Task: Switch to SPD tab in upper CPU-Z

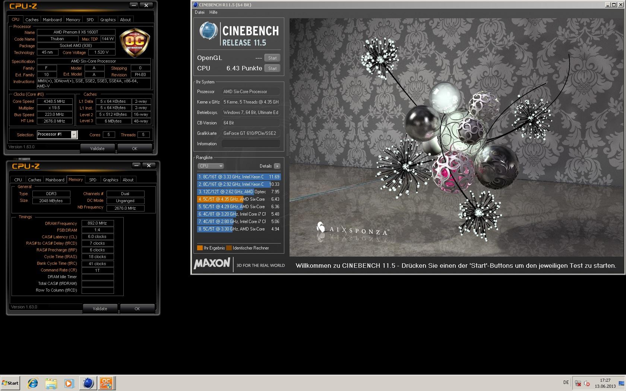Action: 90,20
